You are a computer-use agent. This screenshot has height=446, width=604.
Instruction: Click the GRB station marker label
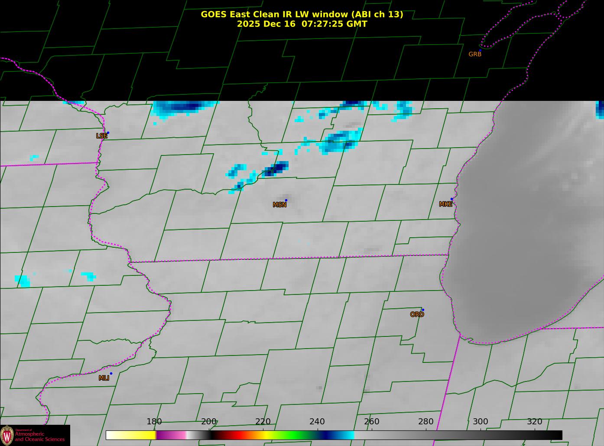[475, 54]
